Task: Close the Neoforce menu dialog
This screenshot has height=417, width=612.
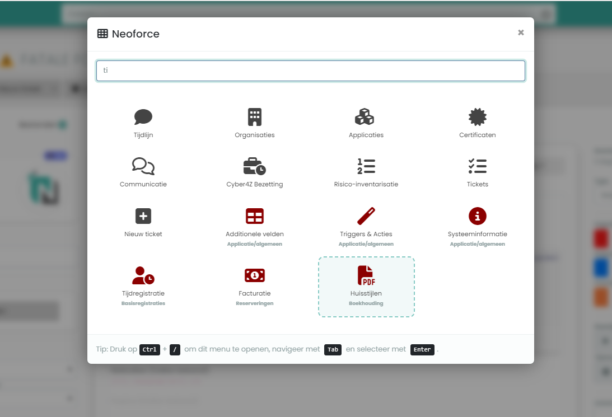Action: coord(521,32)
